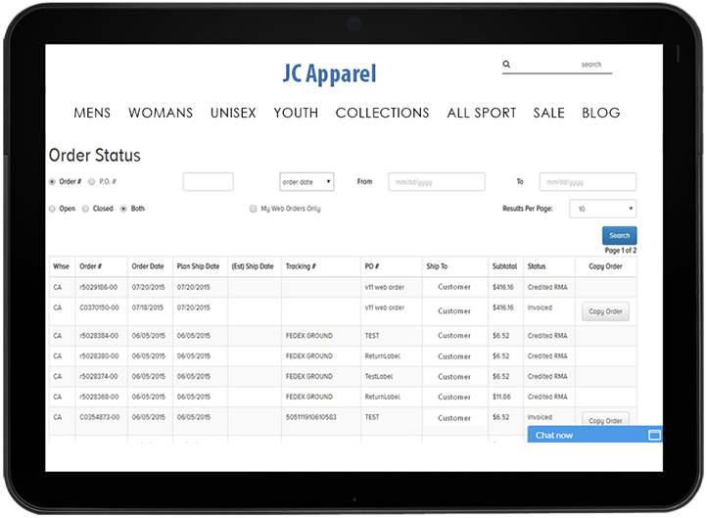
Task: Click the JC Apparel logo
Action: (x=327, y=74)
